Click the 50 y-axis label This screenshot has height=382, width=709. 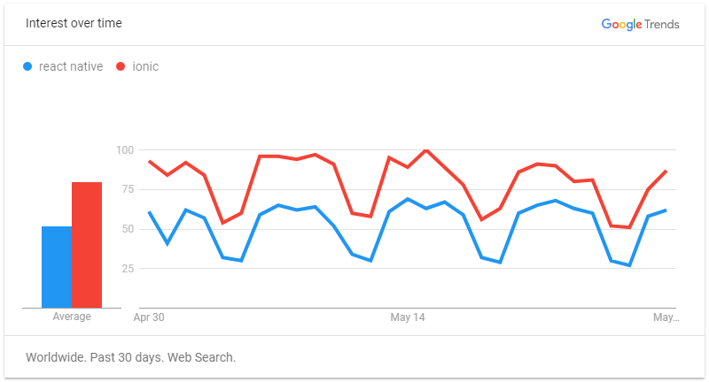coord(128,229)
